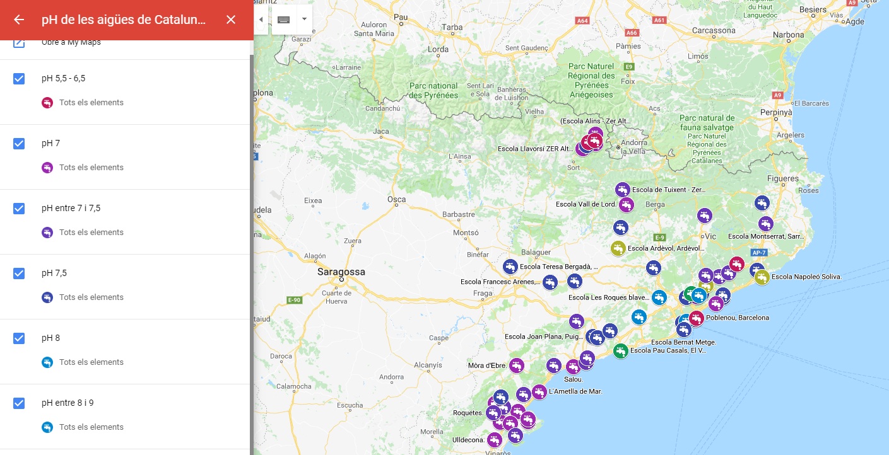Uncheck the pH entre 8 i 9 layer
889x455 pixels.
pyautogui.click(x=19, y=403)
